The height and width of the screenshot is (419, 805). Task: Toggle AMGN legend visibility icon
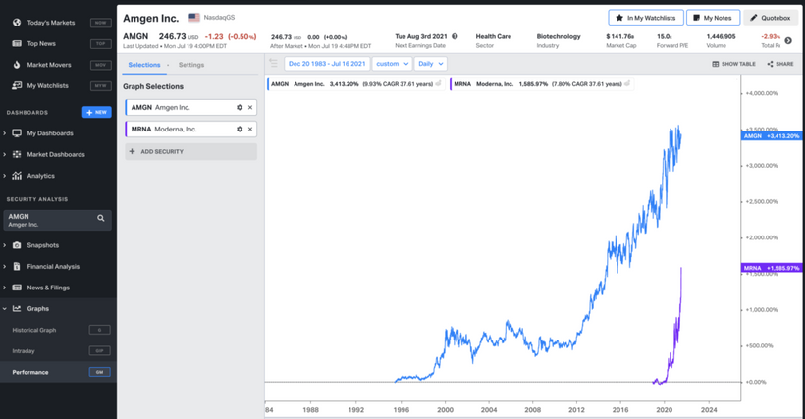coord(438,84)
